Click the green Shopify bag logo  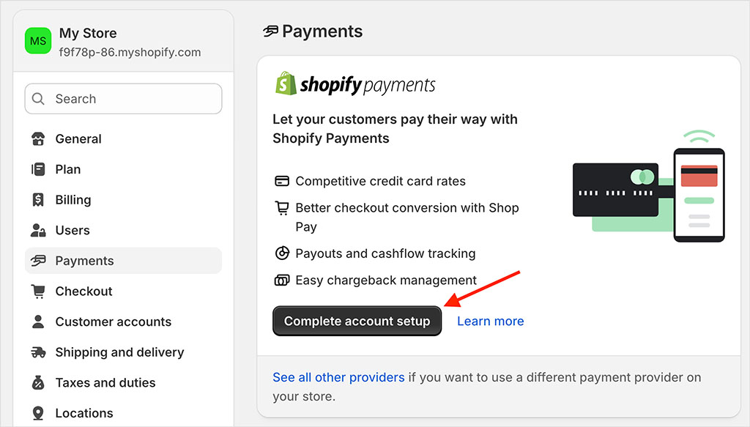coord(286,83)
